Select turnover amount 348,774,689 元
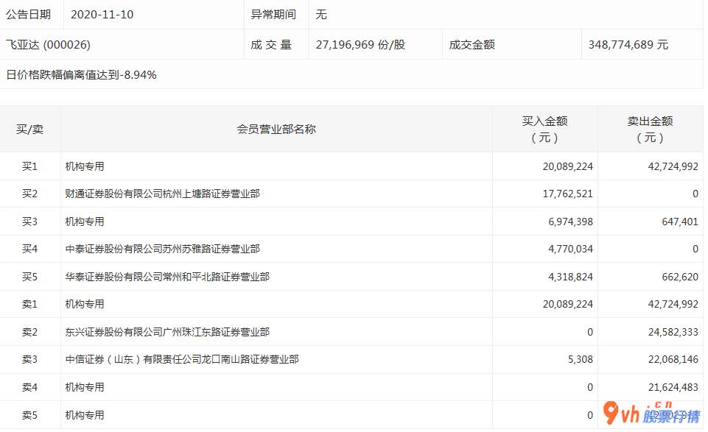 [x=628, y=45]
